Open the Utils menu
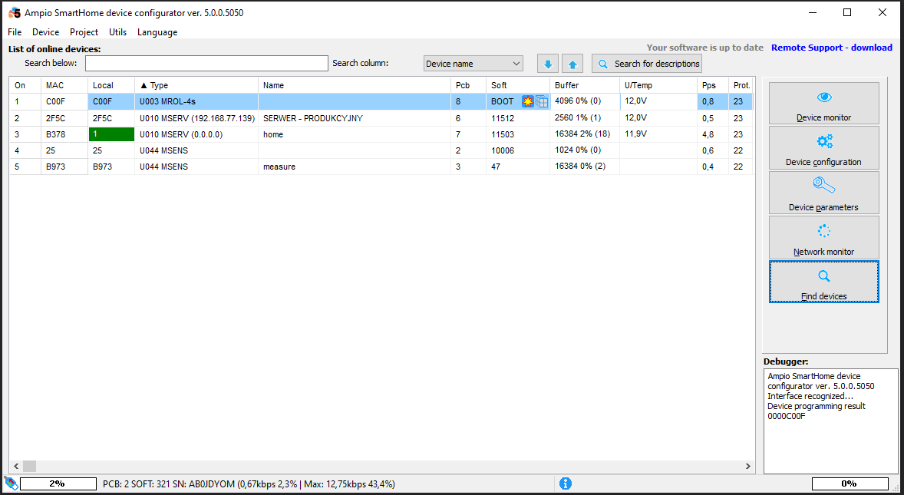 [x=117, y=32]
